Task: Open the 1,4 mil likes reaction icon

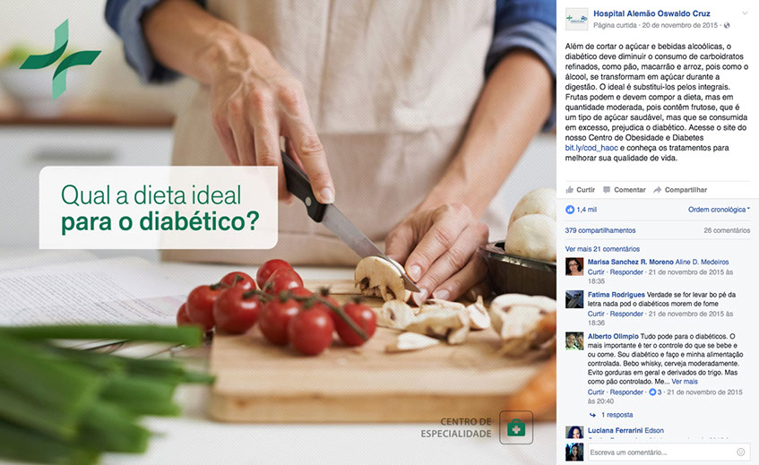Action: pos(570,210)
